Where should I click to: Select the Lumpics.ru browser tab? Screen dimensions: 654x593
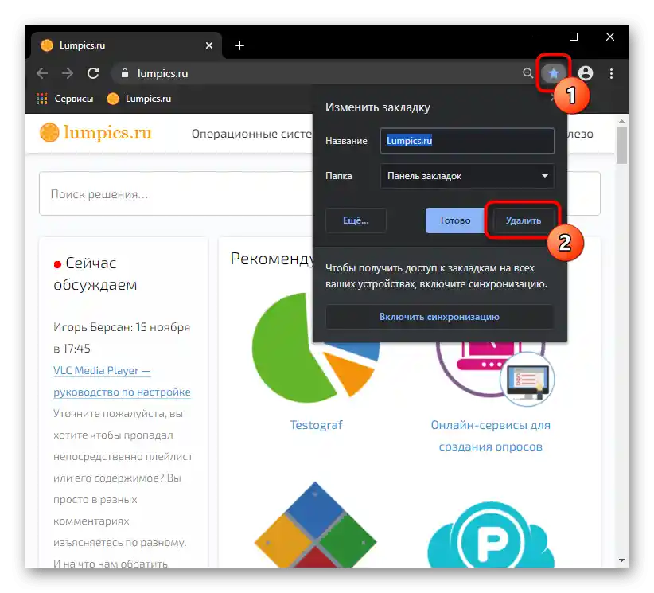126,45
